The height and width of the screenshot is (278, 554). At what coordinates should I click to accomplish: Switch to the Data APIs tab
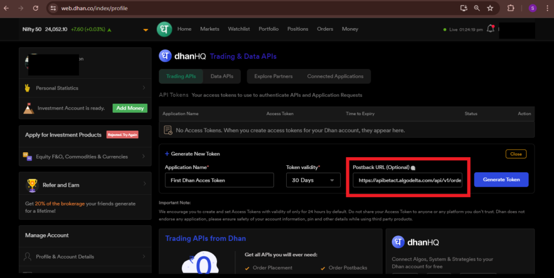pos(222,77)
